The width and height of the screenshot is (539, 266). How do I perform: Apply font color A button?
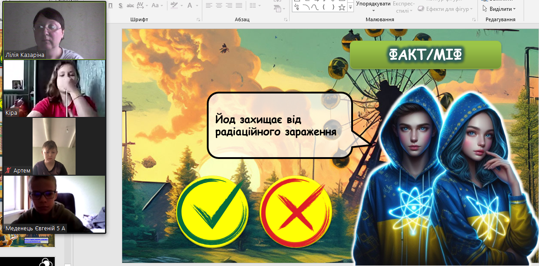point(190,5)
